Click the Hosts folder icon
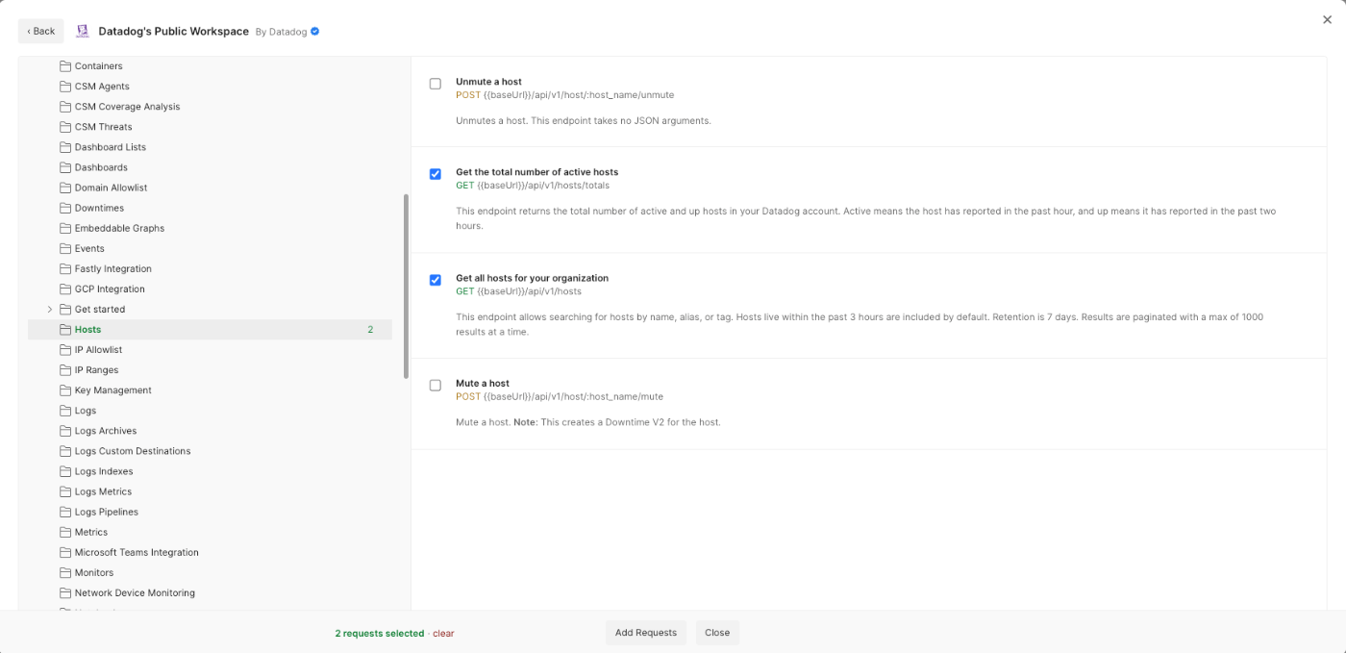The image size is (1346, 653). pos(65,330)
